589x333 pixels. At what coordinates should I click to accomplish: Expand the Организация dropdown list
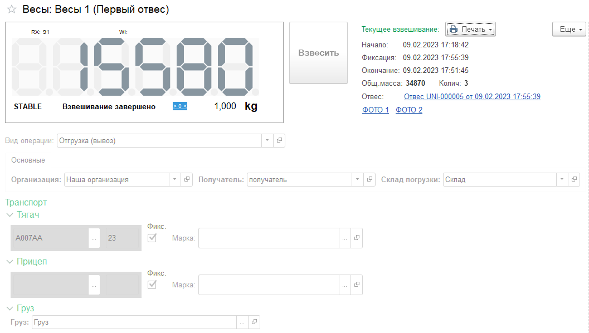(x=175, y=180)
